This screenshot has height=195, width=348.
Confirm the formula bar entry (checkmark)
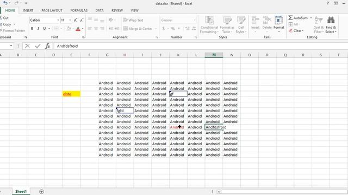click(x=38, y=46)
